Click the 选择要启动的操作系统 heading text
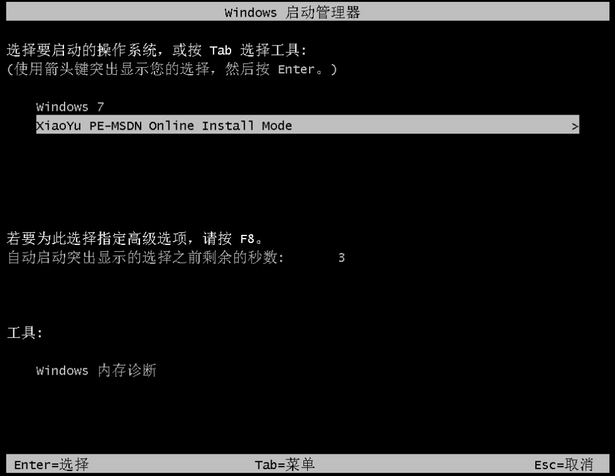Screen dimensions: 615x476 pos(81,50)
